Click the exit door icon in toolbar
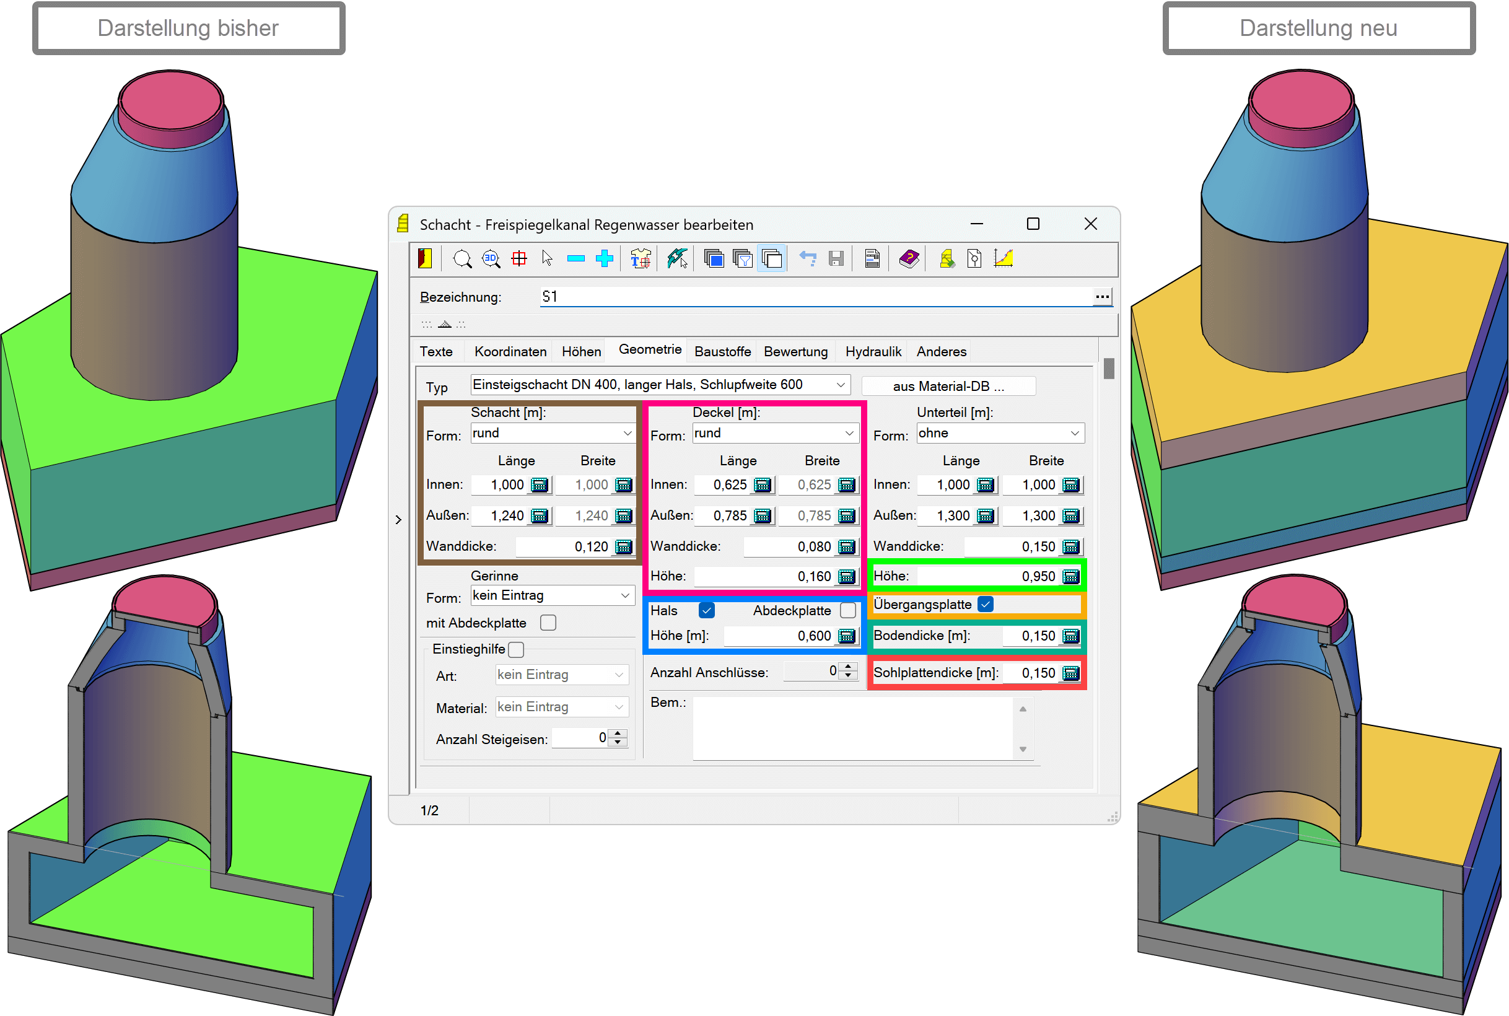This screenshot has width=1509, height=1016. [424, 259]
